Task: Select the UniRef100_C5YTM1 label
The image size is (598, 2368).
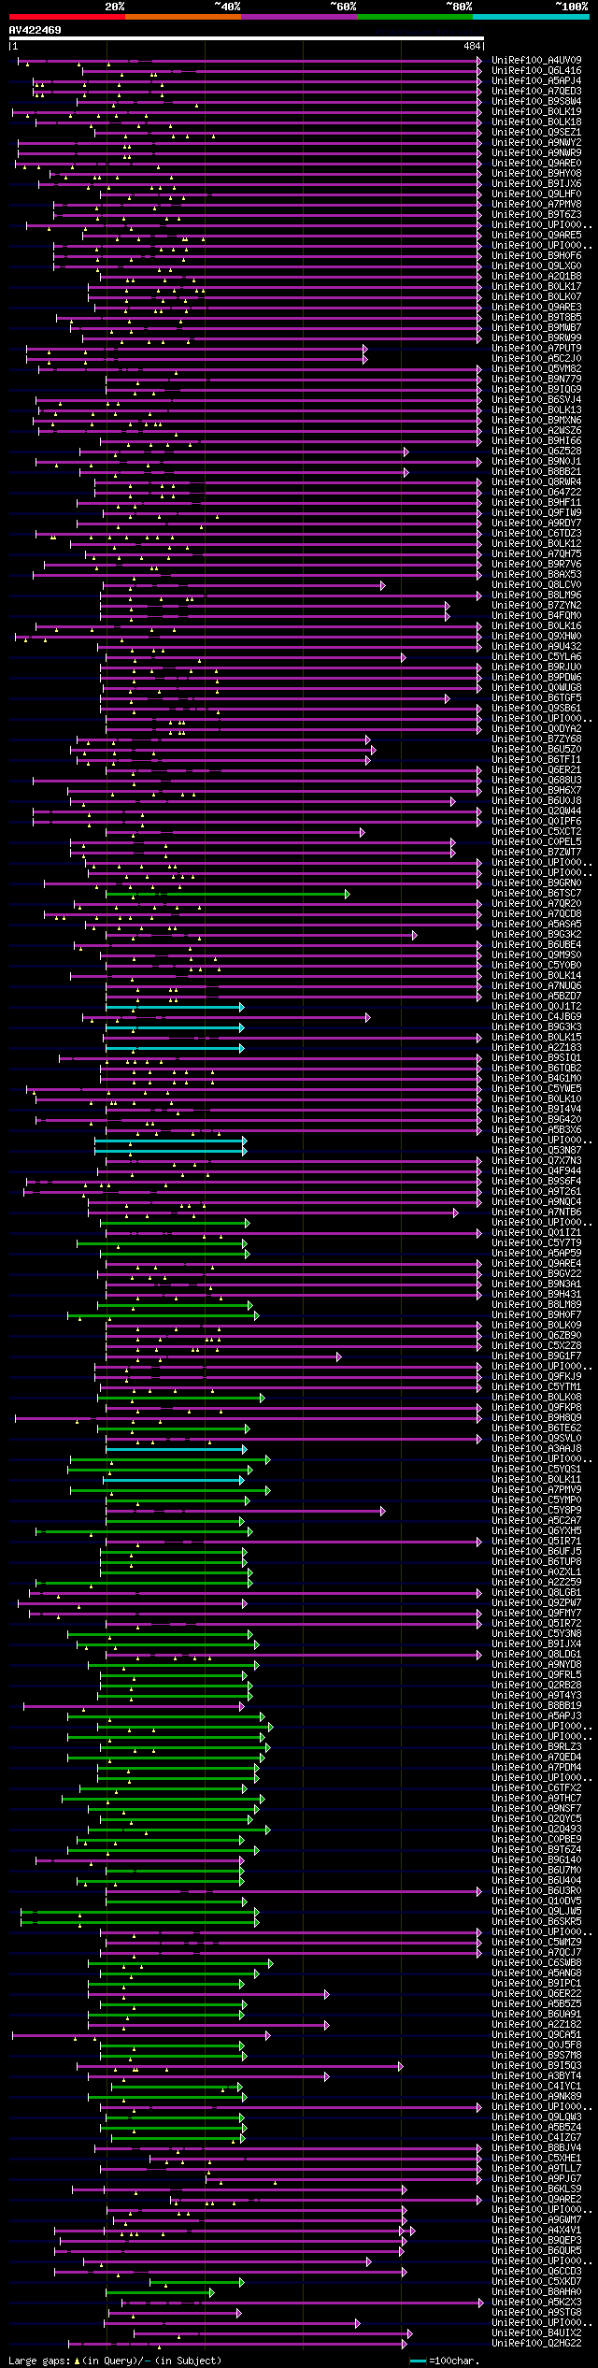Action: pyautogui.click(x=536, y=1387)
